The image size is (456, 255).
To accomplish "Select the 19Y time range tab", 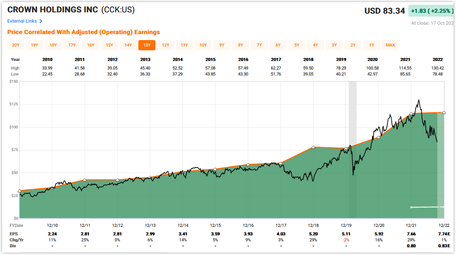I will pos(34,45).
